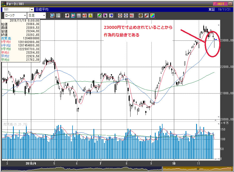Screen dimensions: 234x172
Task: Open the red wrench tool settings
Action: coord(146,16)
